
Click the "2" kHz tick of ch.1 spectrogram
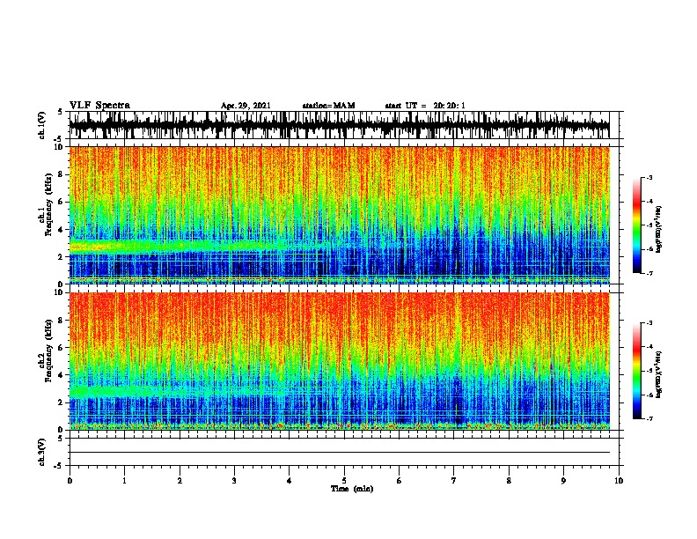(x=62, y=256)
